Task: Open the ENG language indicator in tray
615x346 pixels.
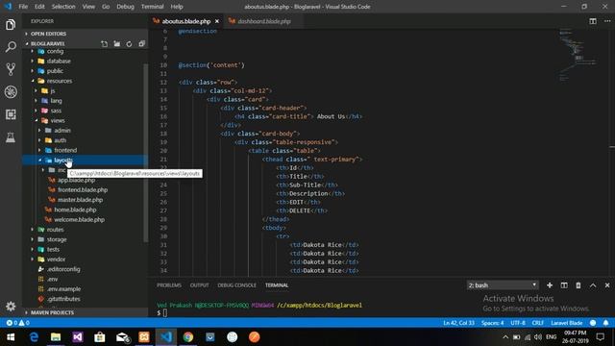Action: [551, 337]
